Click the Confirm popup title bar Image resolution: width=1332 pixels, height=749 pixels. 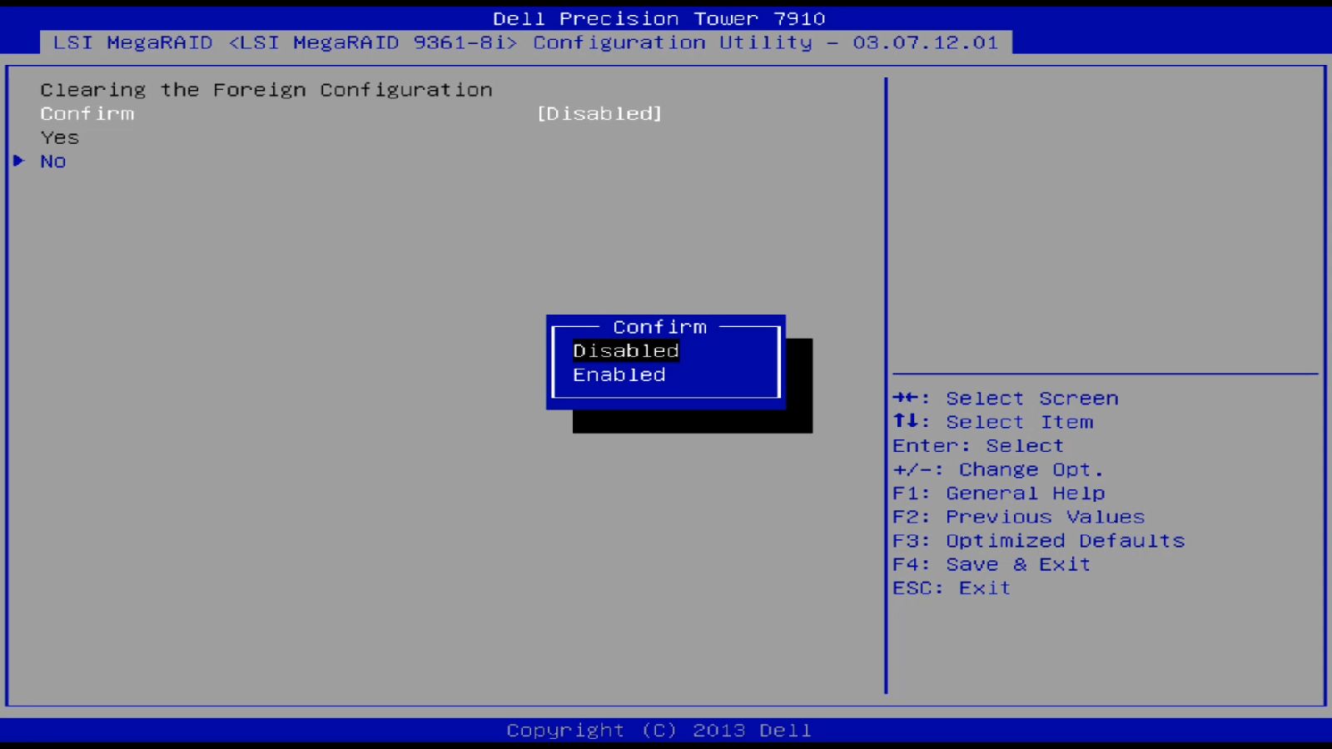659,326
